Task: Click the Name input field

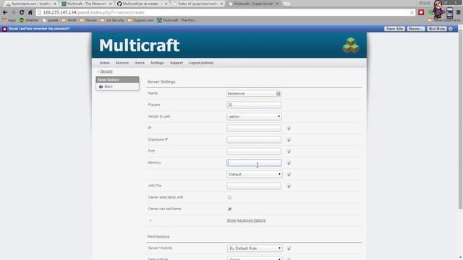Action: [254, 93]
